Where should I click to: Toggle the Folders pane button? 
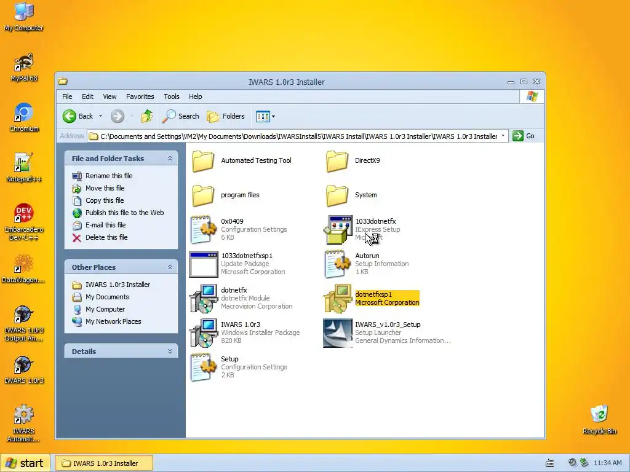coord(226,116)
